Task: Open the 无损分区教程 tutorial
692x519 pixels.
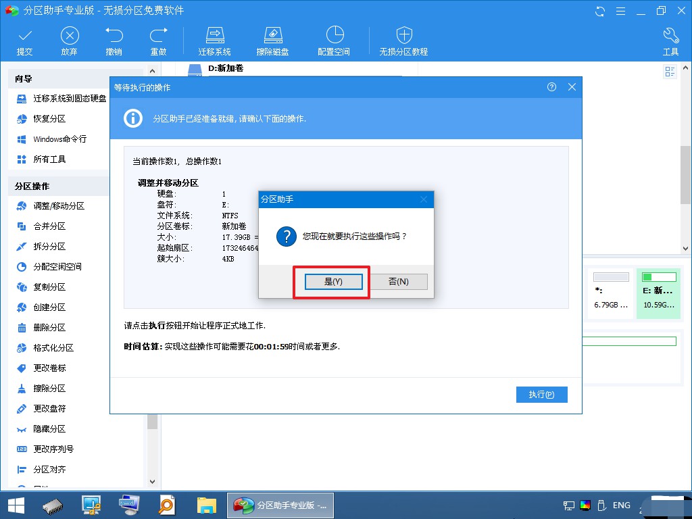Action: 404,42
